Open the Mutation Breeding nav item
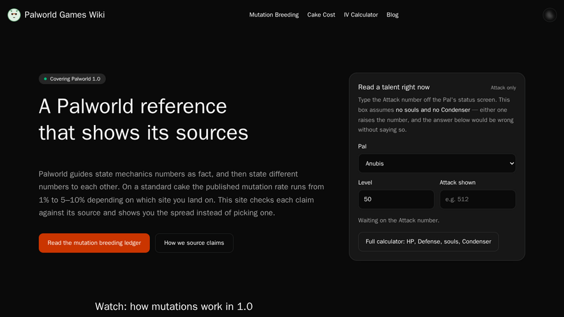This screenshot has height=317, width=564. (274, 15)
